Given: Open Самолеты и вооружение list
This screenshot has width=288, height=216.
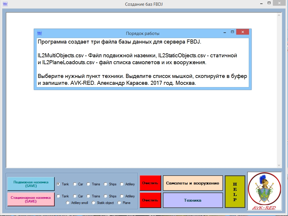Looking at the screenshot, I should click(193, 183).
